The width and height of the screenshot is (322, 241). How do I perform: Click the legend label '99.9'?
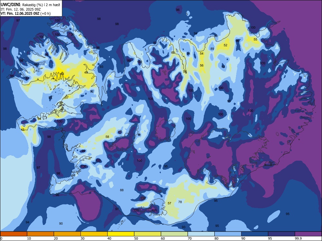point(298,238)
